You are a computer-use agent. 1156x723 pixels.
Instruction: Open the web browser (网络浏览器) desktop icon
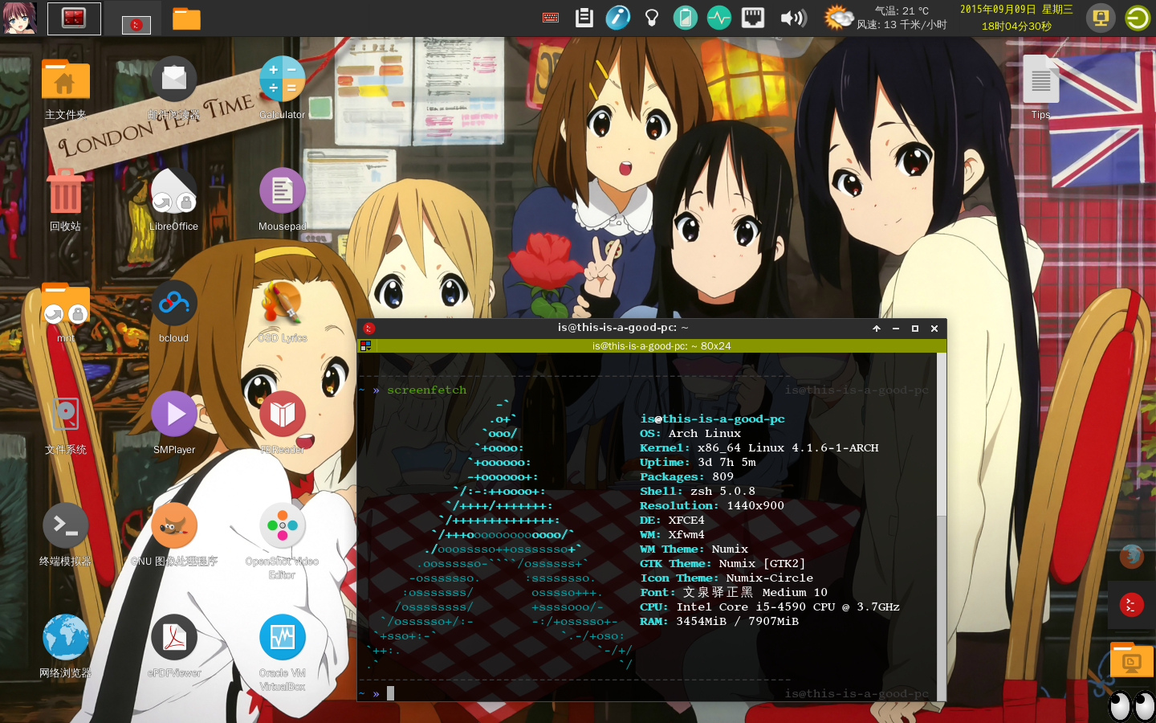click(x=66, y=638)
